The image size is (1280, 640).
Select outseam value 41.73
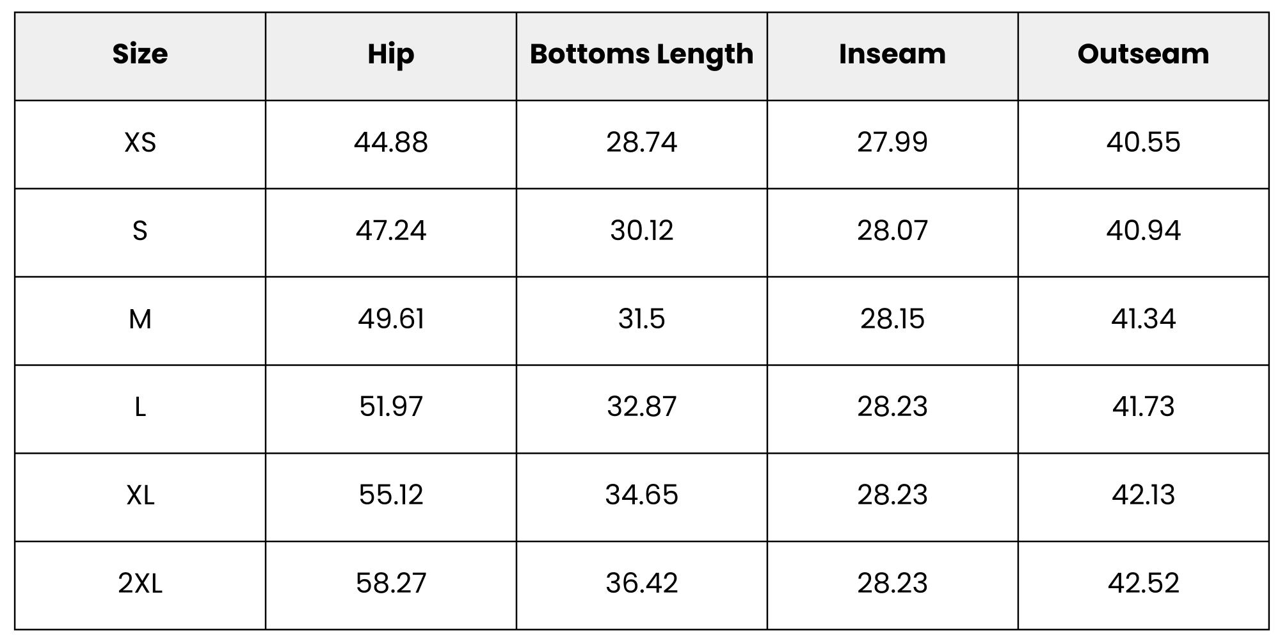1143,407
